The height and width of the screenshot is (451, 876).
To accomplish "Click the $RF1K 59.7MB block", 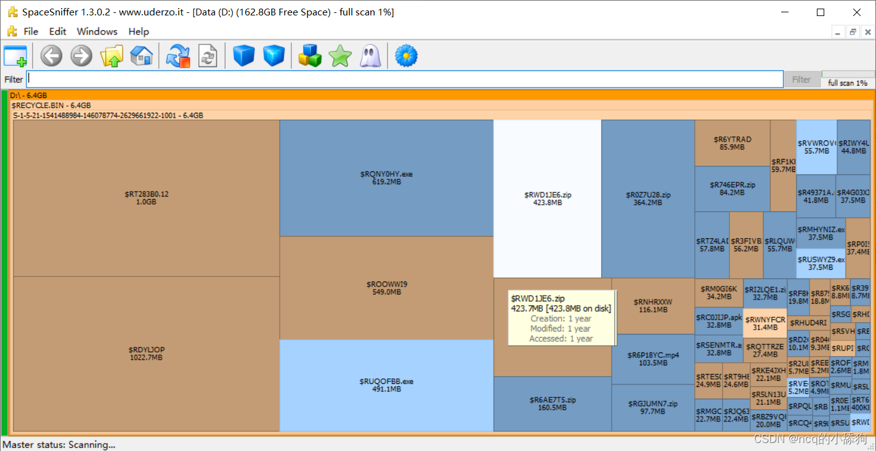I will 783,165.
